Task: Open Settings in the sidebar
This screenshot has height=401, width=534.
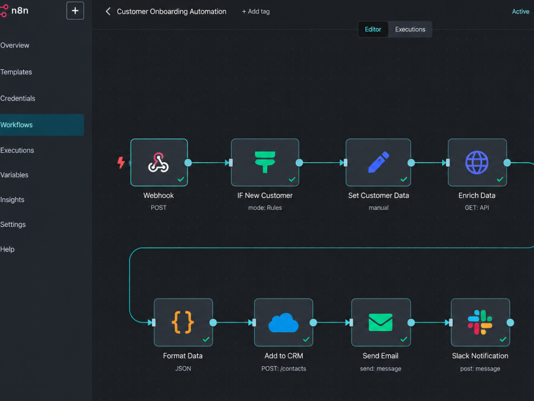Action: click(x=13, y=225)
